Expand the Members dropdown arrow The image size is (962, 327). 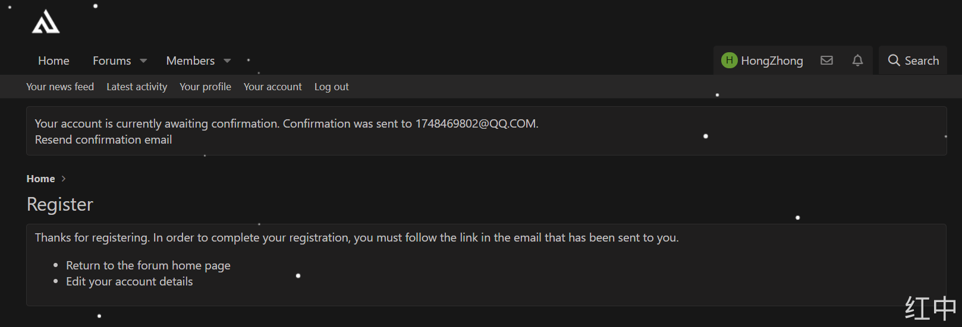[227, 61]
